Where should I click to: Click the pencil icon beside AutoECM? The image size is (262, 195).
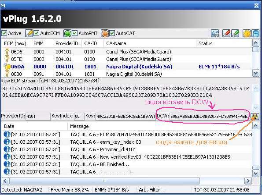29,33
